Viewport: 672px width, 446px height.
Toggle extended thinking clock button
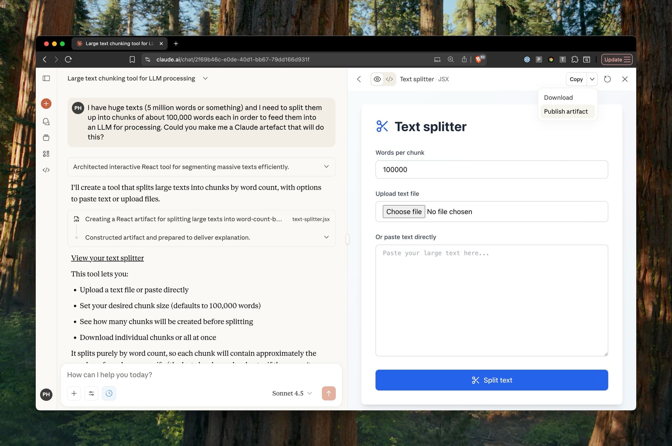click(x=109, y=393)
